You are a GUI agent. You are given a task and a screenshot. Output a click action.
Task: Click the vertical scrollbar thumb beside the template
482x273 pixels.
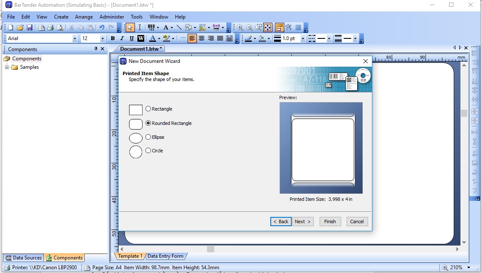pos(464,113)
